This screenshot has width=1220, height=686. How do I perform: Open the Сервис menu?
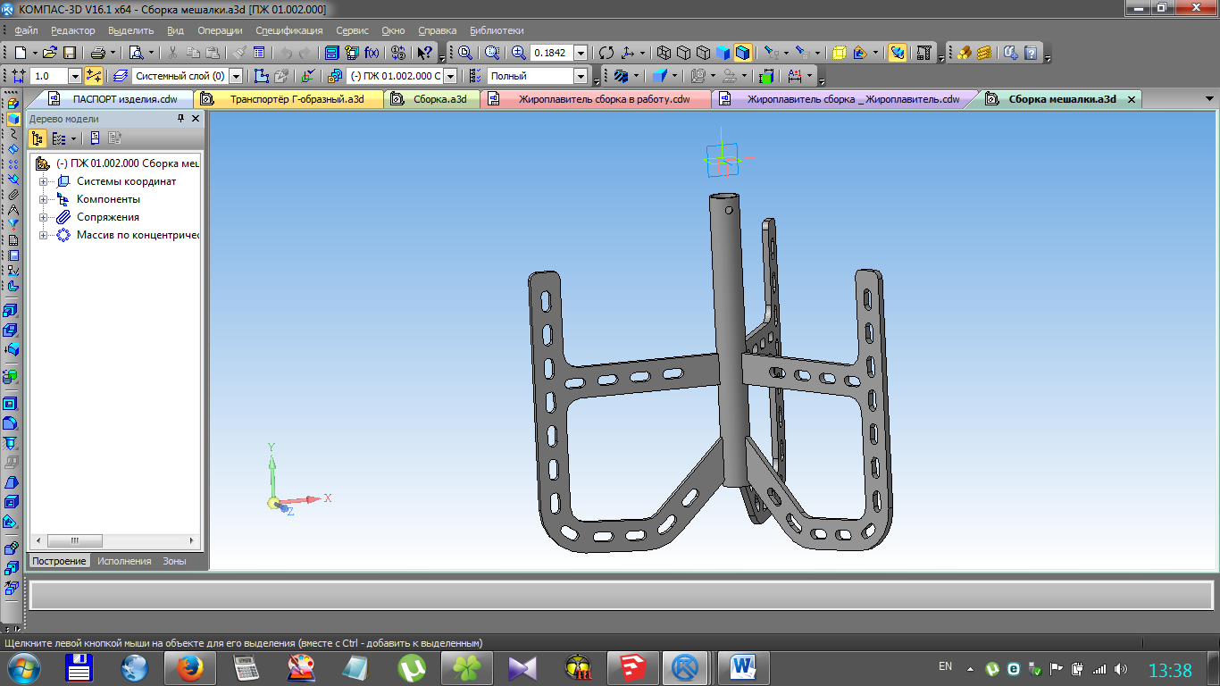[353, 30]
